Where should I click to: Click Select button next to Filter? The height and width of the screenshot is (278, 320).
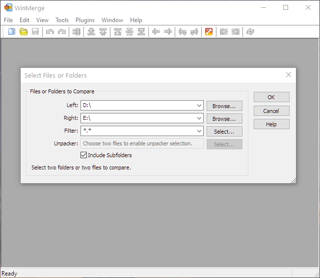click(224, 131)
